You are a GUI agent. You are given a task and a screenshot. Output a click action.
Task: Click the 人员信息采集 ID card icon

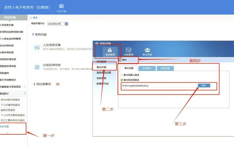coord(37,47)
